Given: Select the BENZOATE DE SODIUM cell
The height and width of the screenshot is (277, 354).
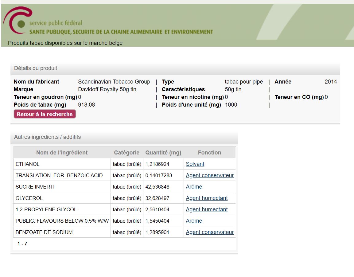Looking at the screenshot, I should [62, 232].
